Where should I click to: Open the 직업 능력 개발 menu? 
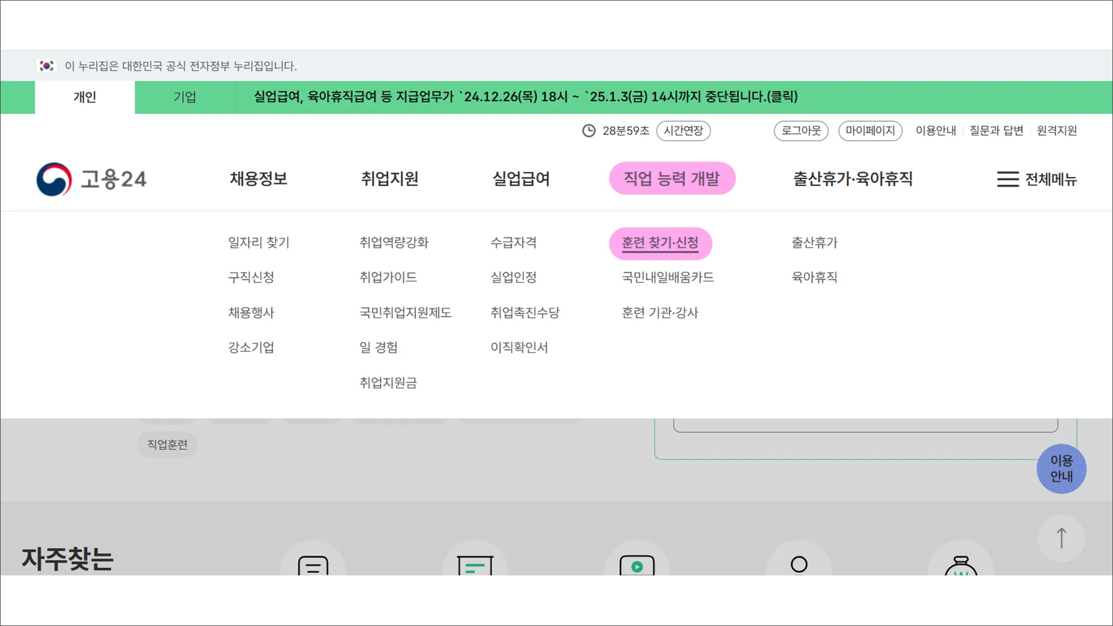click(672, 178)
